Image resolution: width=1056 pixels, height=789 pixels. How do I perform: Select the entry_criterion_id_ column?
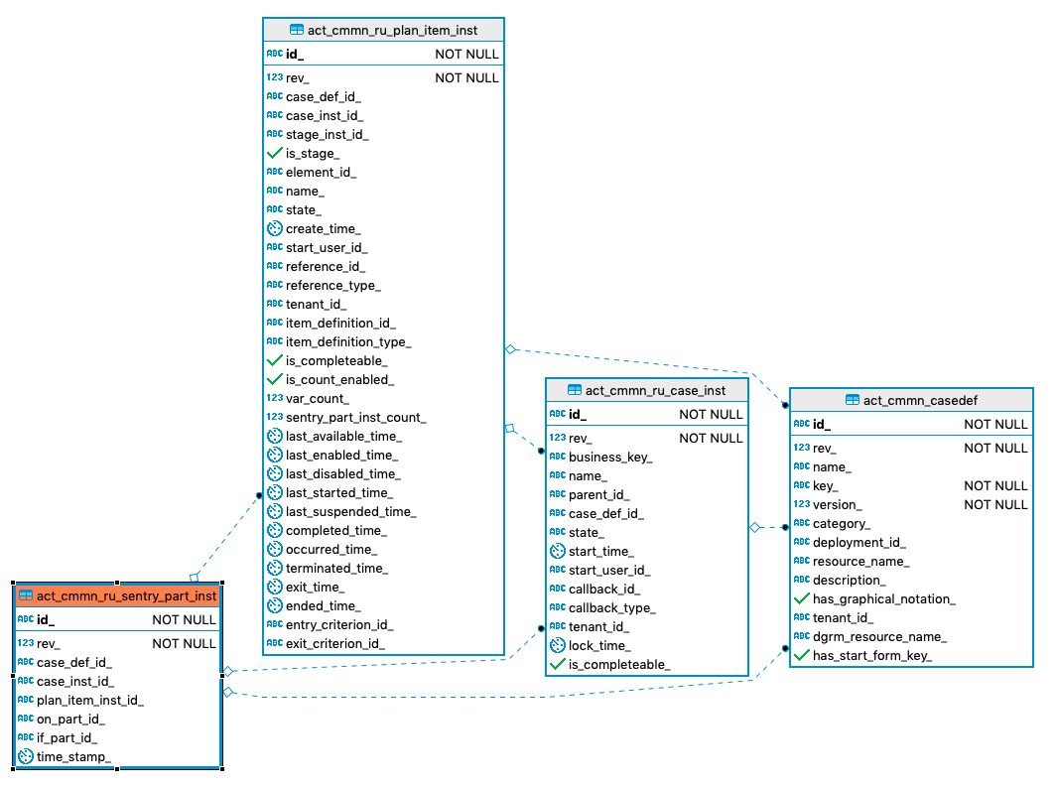[x=339, y=625]
